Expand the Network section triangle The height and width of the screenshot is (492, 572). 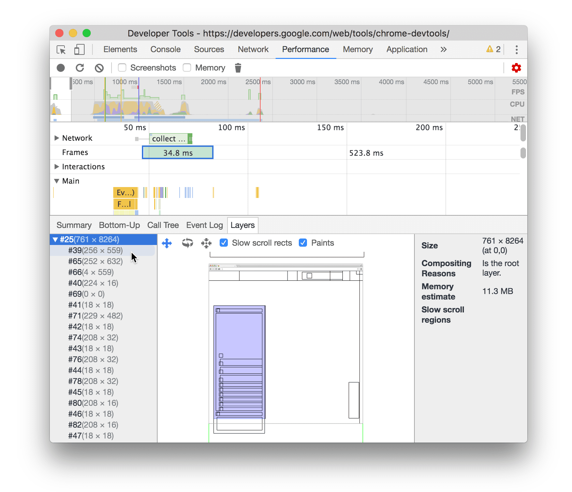coord(57,138)
